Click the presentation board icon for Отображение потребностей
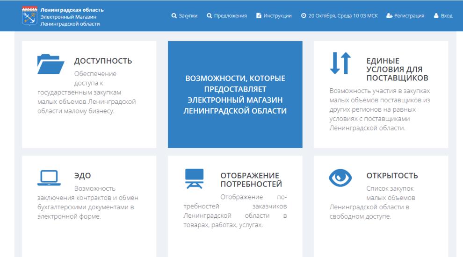 [194, 178]
